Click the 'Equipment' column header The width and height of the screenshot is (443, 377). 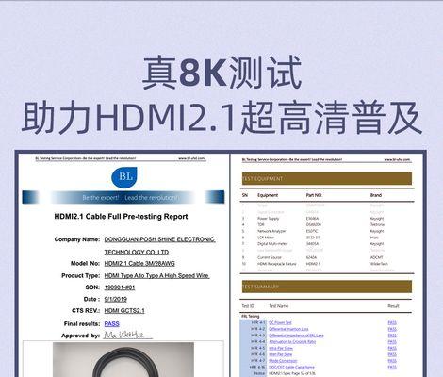tap(268, 195)
